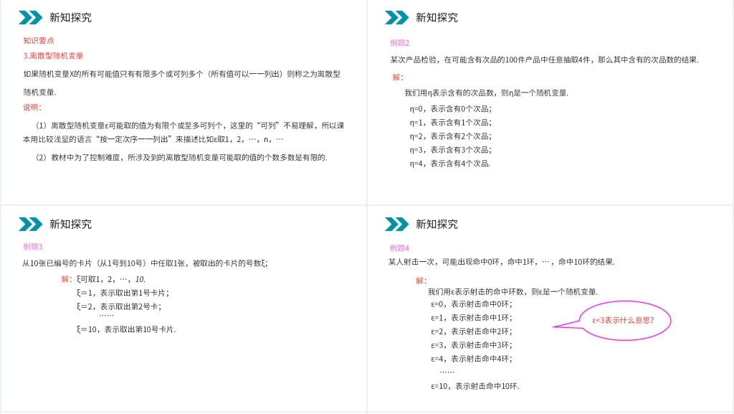
Task: Click the line ε=10,表示射击命中10环
Action: coord(475,386)
